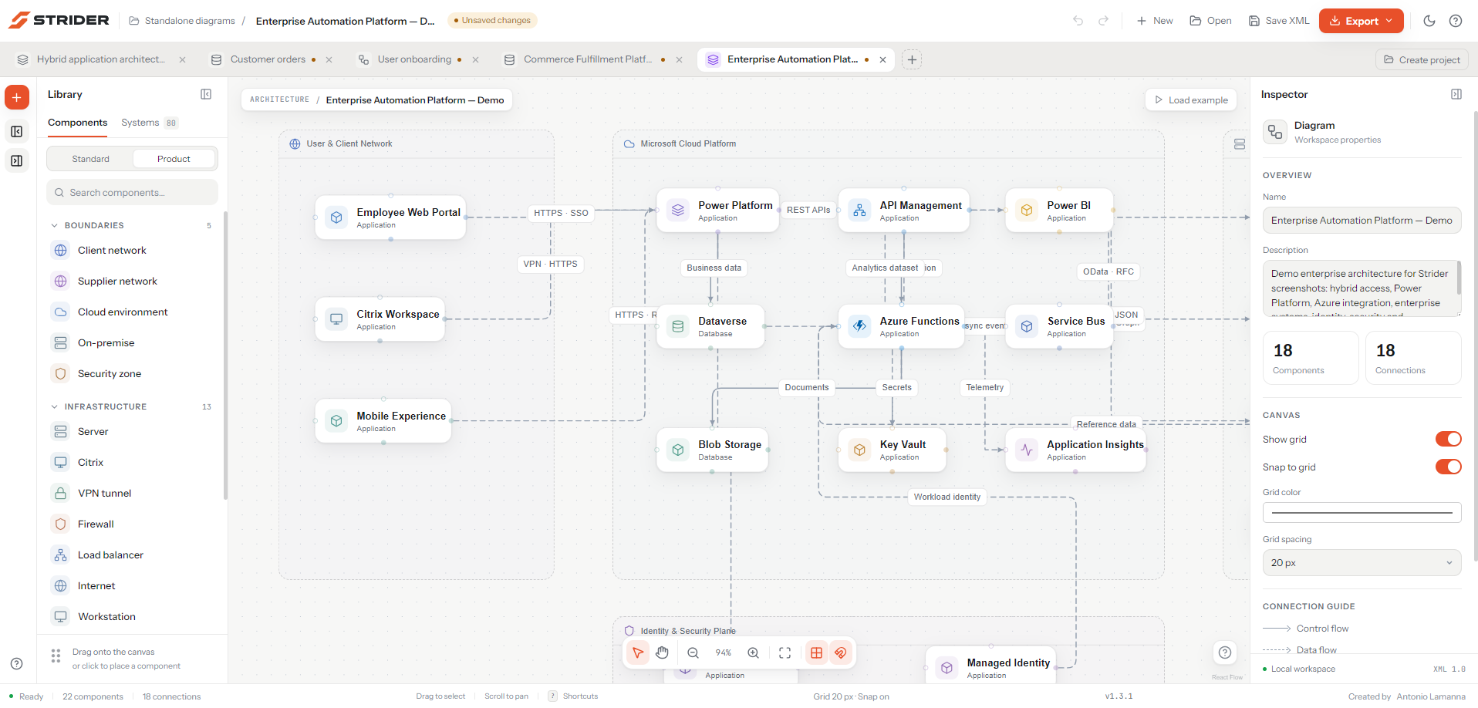This screenshot has height=708, width=1478.
Task: Toggle snap magnet in canvas toolbar
Action: (x=841, y=652)
